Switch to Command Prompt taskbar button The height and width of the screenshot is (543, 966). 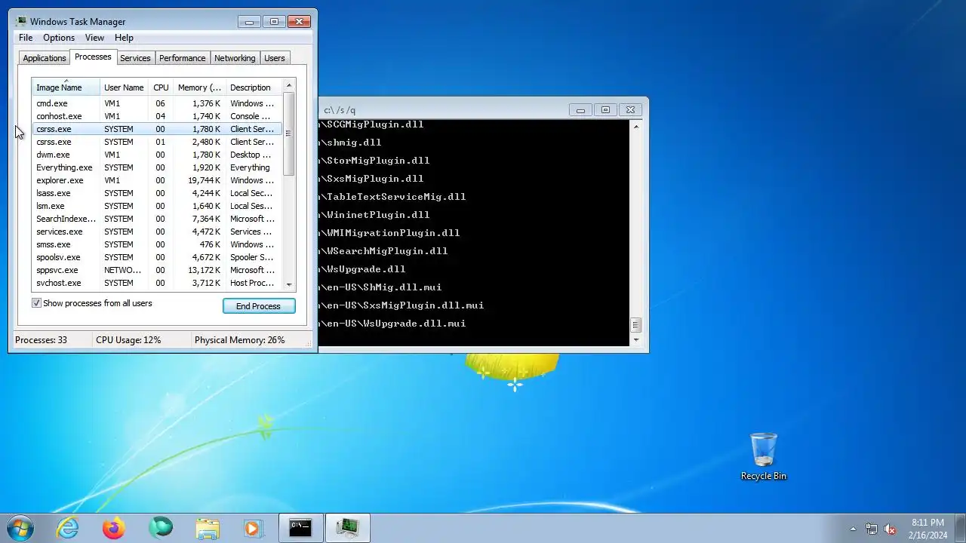(300, 528)
